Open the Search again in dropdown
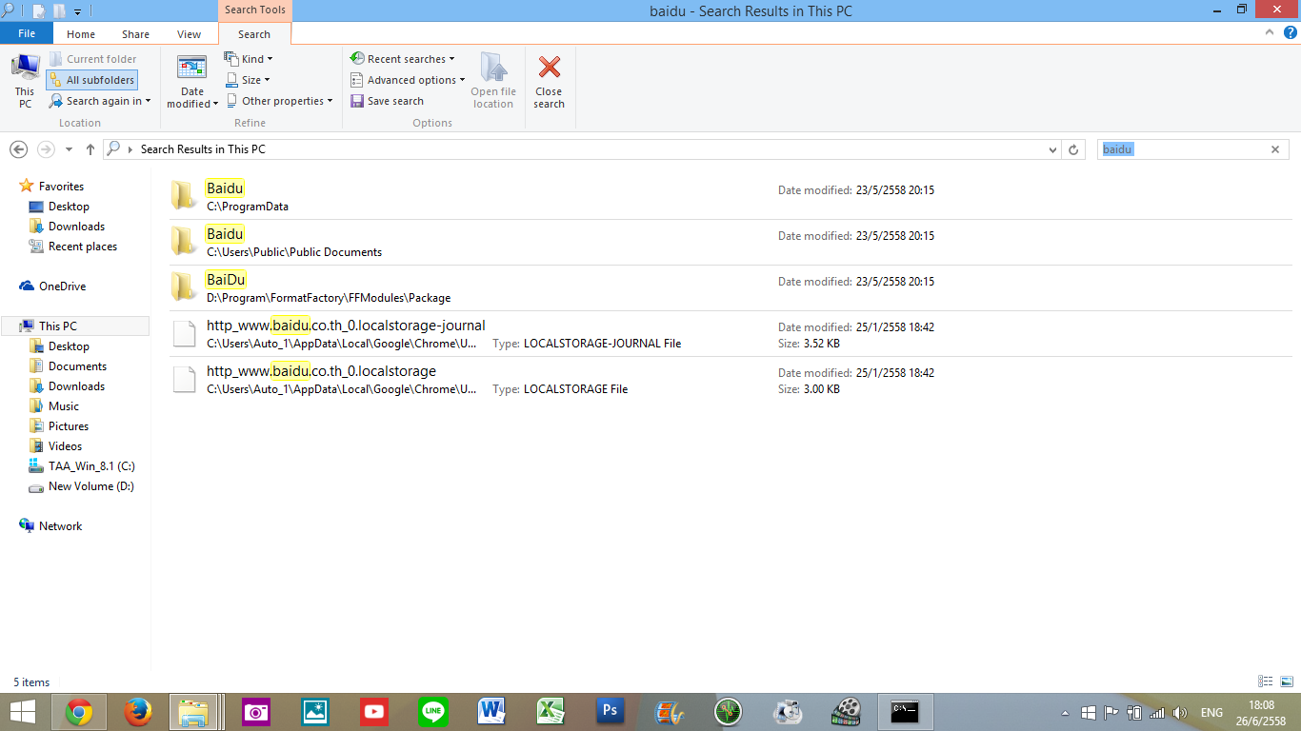This screenshot has width=1301, height=731. (x=100, y=101)
